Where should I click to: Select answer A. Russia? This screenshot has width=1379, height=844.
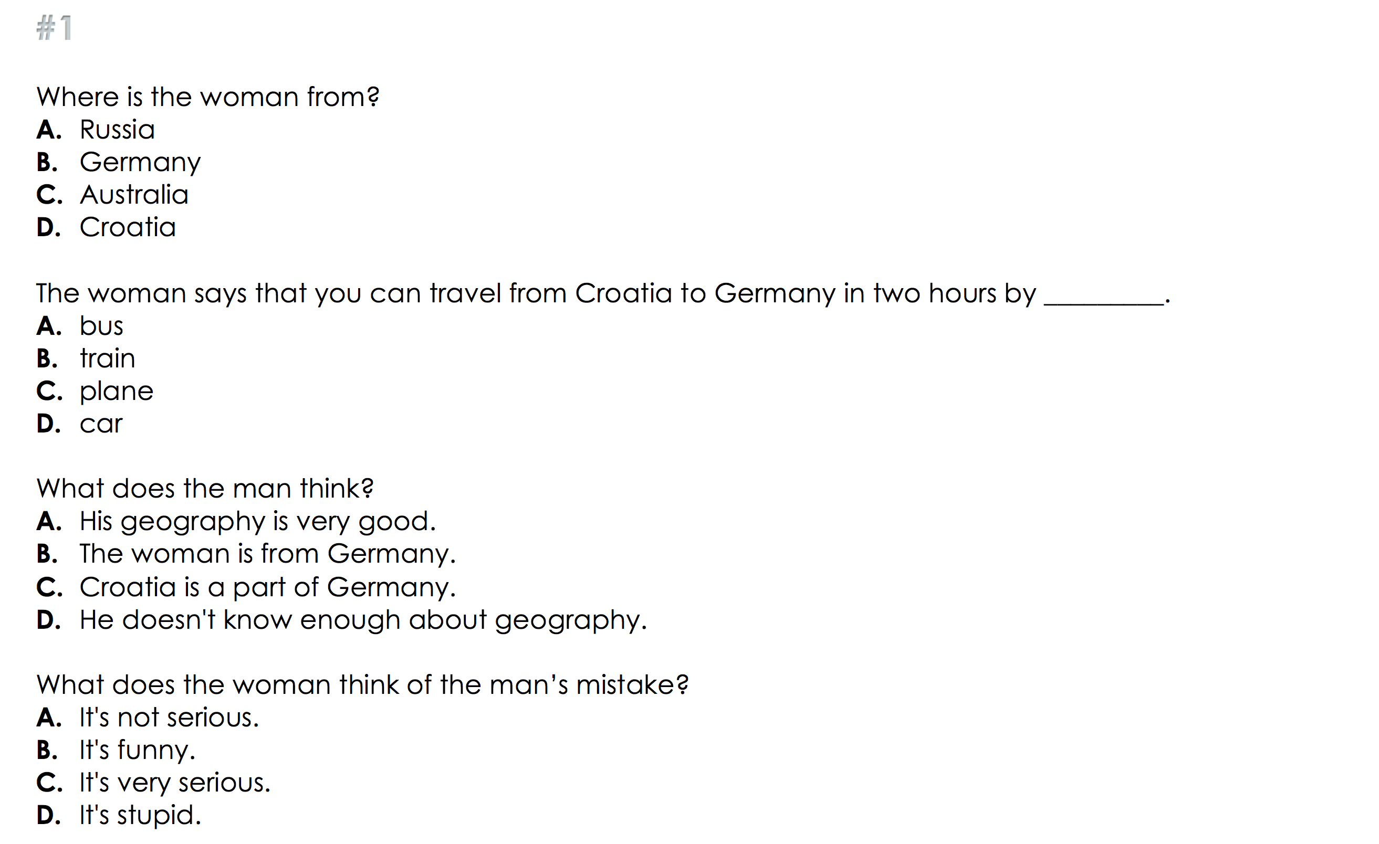click(x=117, y=130)
